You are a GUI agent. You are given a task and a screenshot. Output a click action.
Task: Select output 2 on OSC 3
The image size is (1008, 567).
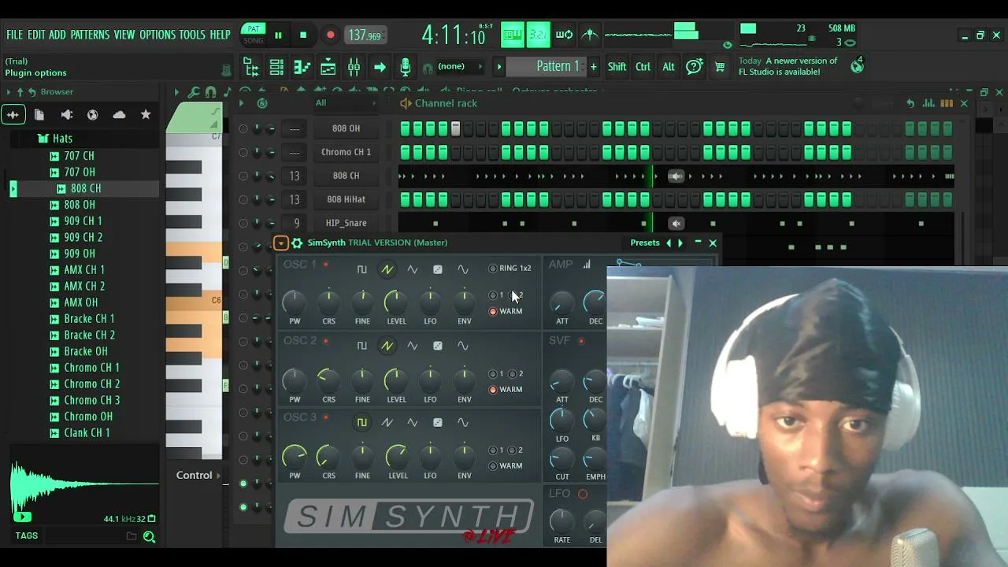512,450
